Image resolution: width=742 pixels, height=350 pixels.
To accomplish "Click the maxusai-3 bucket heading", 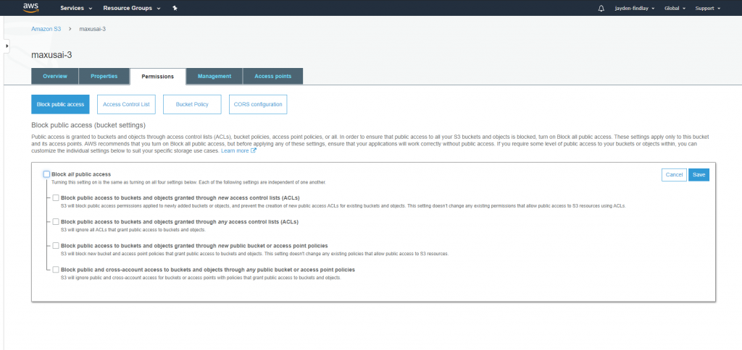I will tap(51, 55).
